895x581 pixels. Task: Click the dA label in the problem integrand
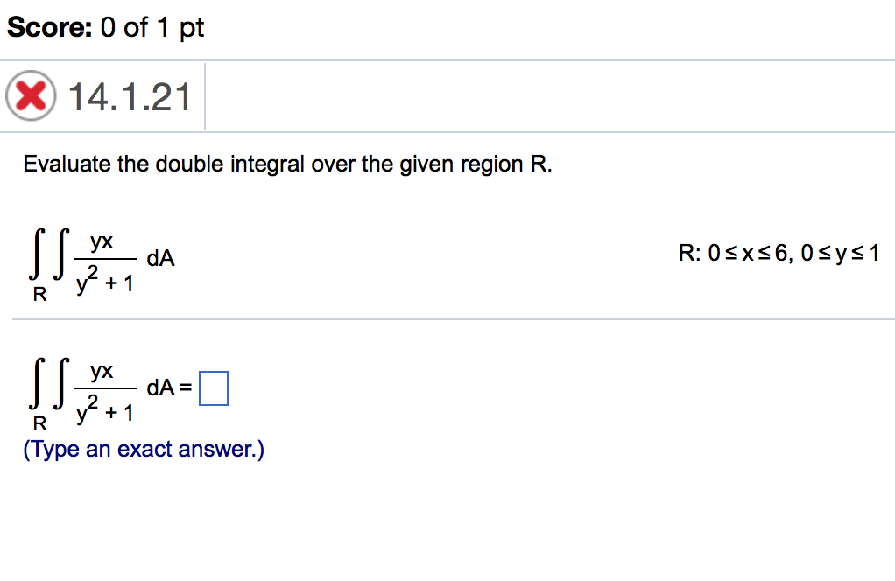click(161, 258)
